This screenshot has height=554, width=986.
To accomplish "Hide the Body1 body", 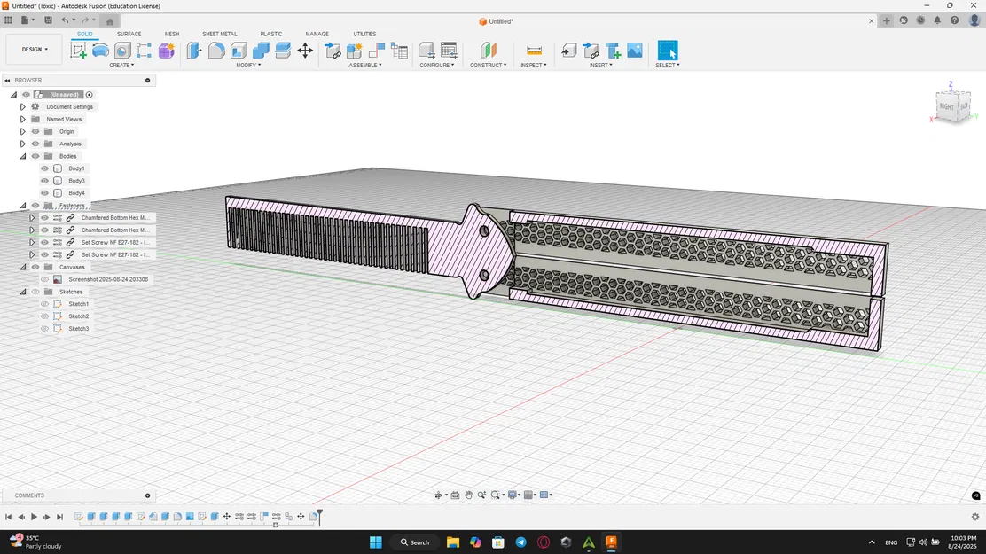I will coord(44,168).
